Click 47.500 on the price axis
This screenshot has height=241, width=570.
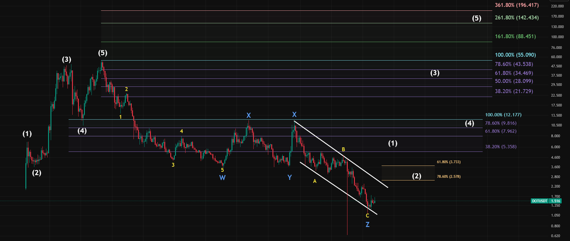click(556, 66)
